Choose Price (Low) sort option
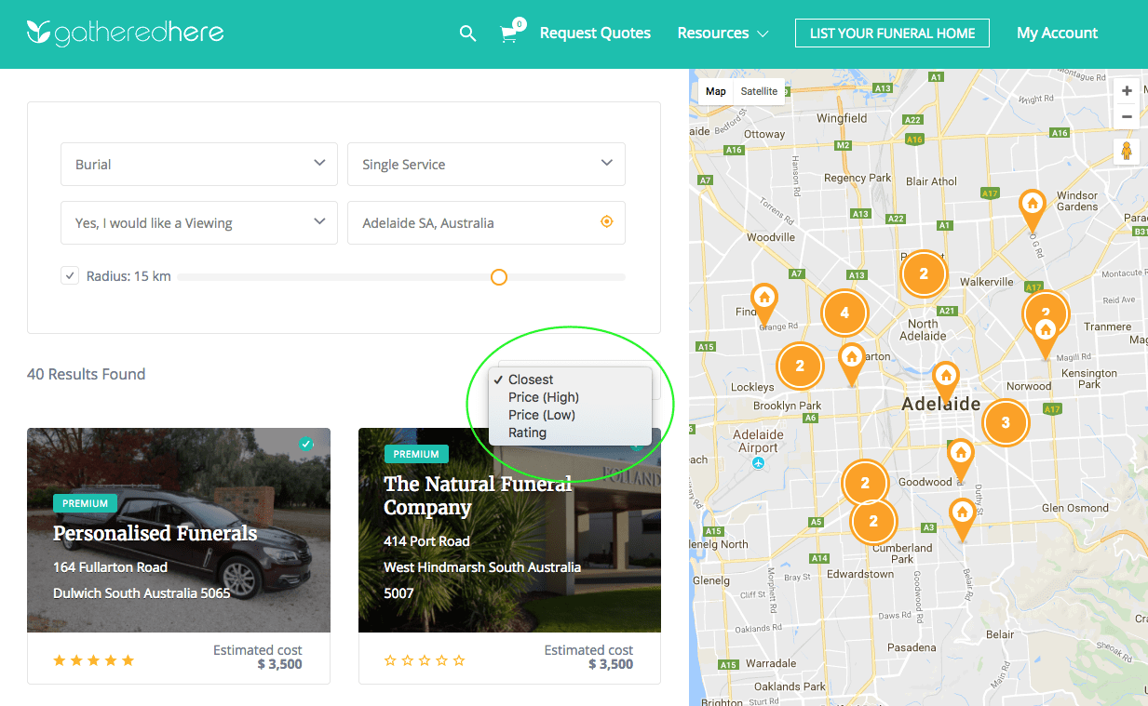Viewport: 1148px width, 706px height. point(570,415)
